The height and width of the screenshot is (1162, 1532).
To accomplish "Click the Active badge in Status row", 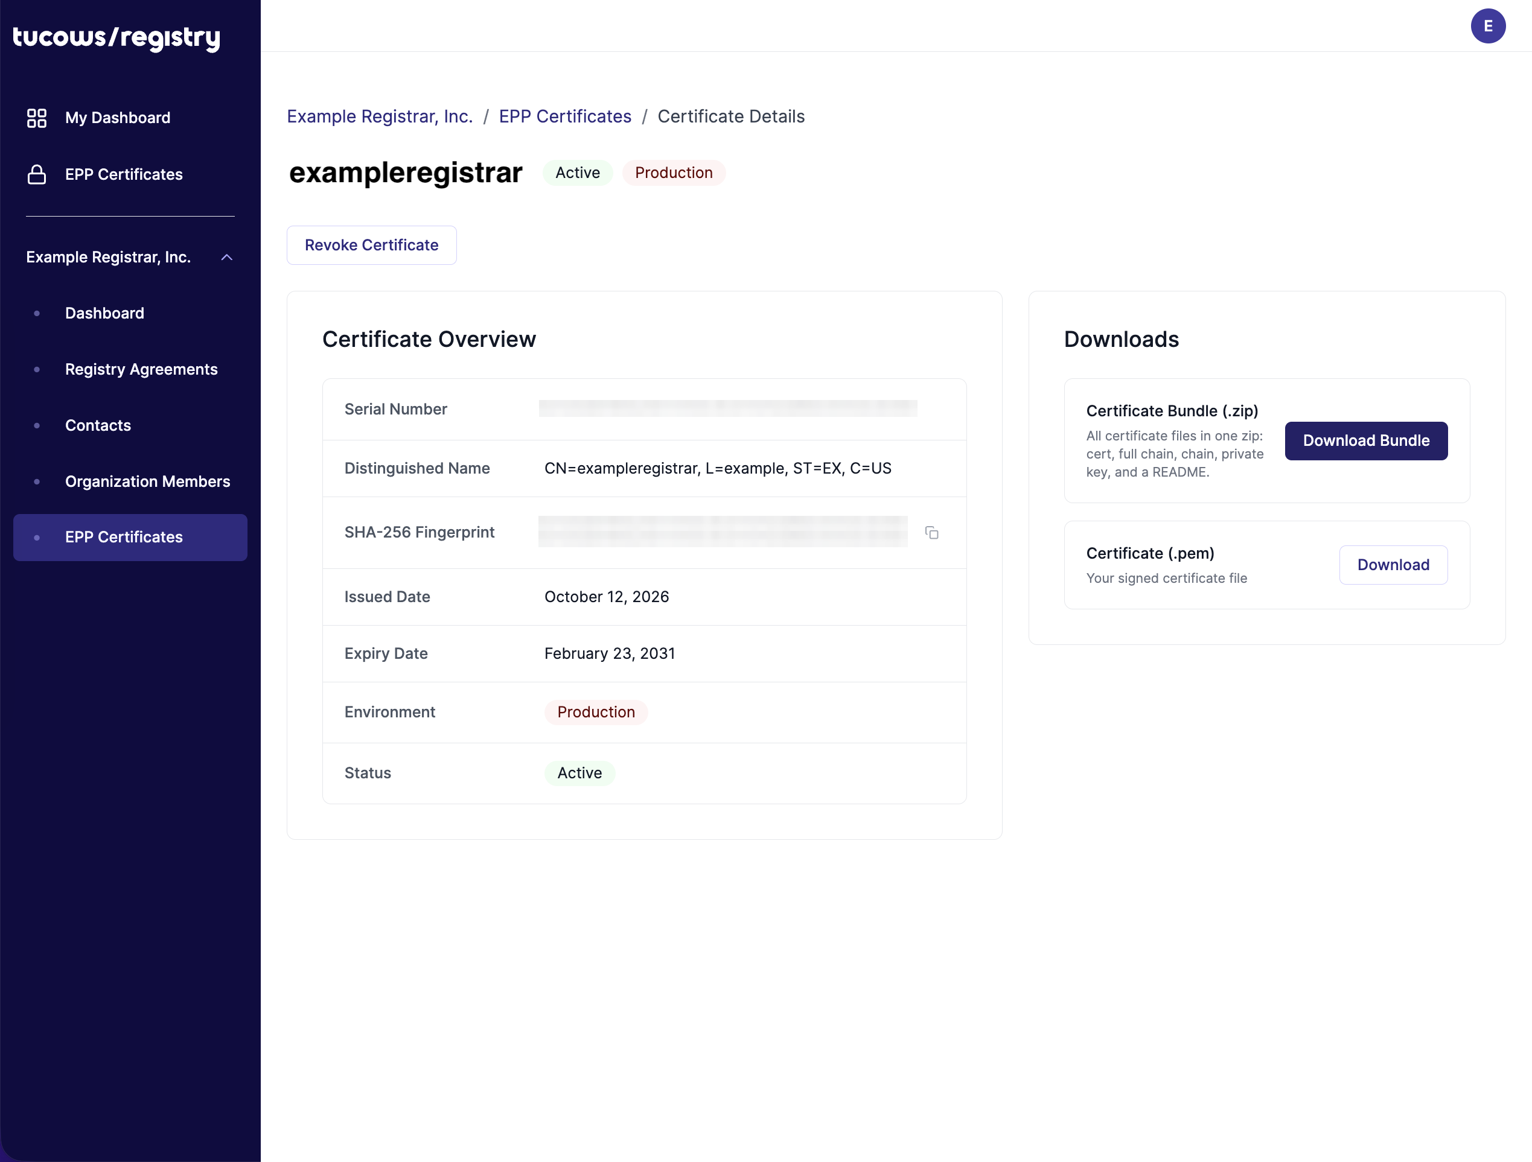I will pos(579,773).
